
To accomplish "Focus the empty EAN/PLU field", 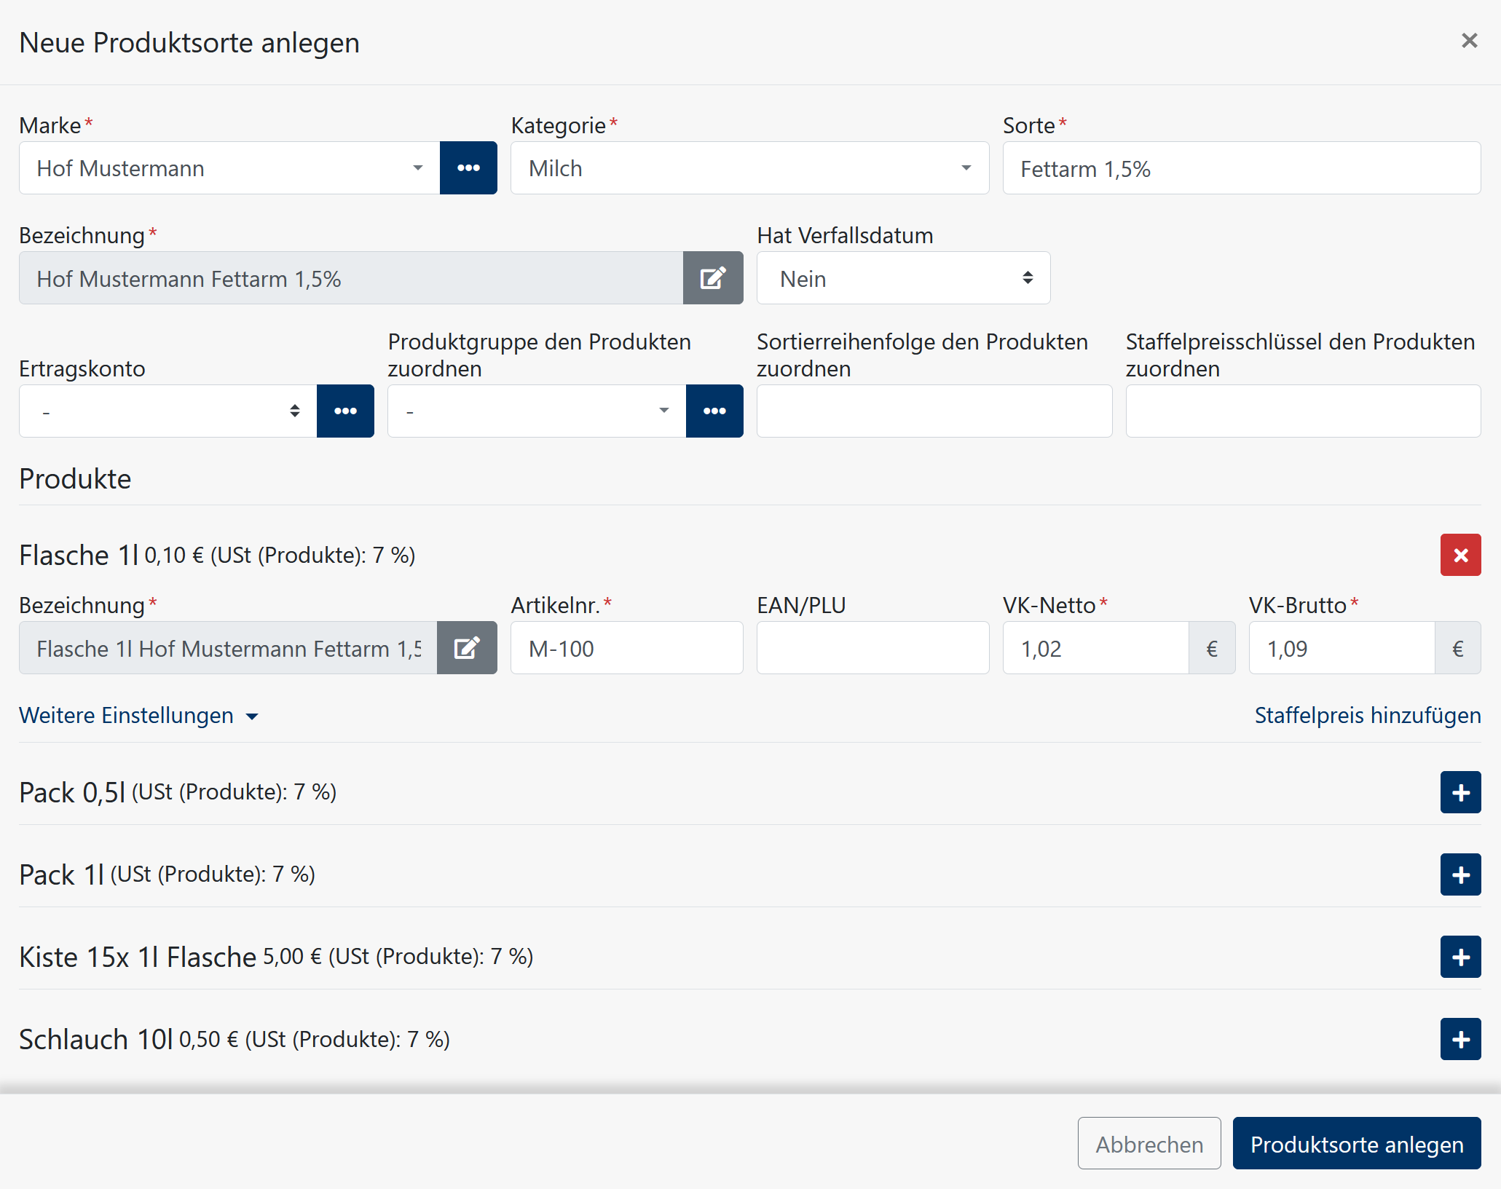I will pos(872,648).
